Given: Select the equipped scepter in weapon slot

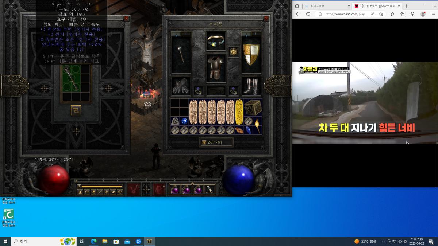Looking at the screenshot, I should [x=181, y=55].
